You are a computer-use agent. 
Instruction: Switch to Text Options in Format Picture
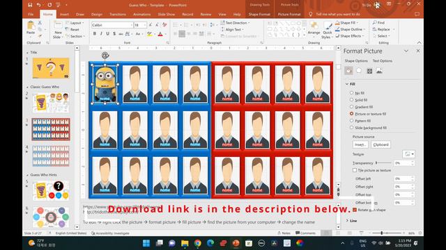coord(383,60)
